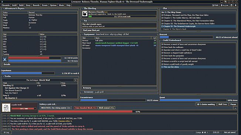Click the Experience progress bar
Viewport: 241px width, 135px height.
[x=28, y=73]
